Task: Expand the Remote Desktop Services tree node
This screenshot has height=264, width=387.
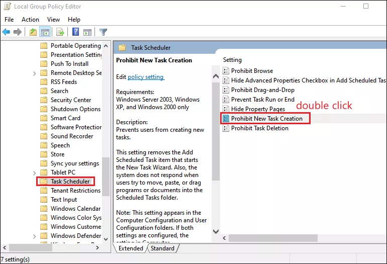Action: (35, 73)
